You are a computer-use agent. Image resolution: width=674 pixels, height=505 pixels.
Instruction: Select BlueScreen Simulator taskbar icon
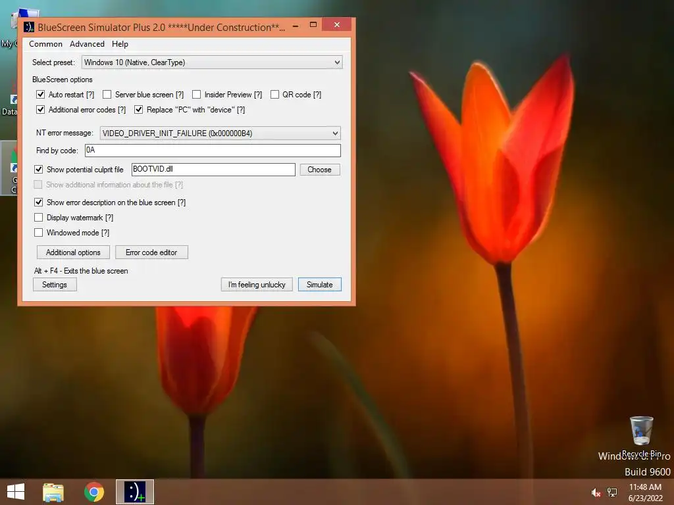[135, 492]
